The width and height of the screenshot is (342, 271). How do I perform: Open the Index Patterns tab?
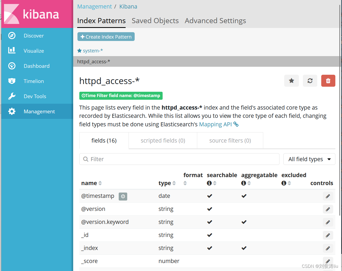pyautogui.click(x=101, y=21)
